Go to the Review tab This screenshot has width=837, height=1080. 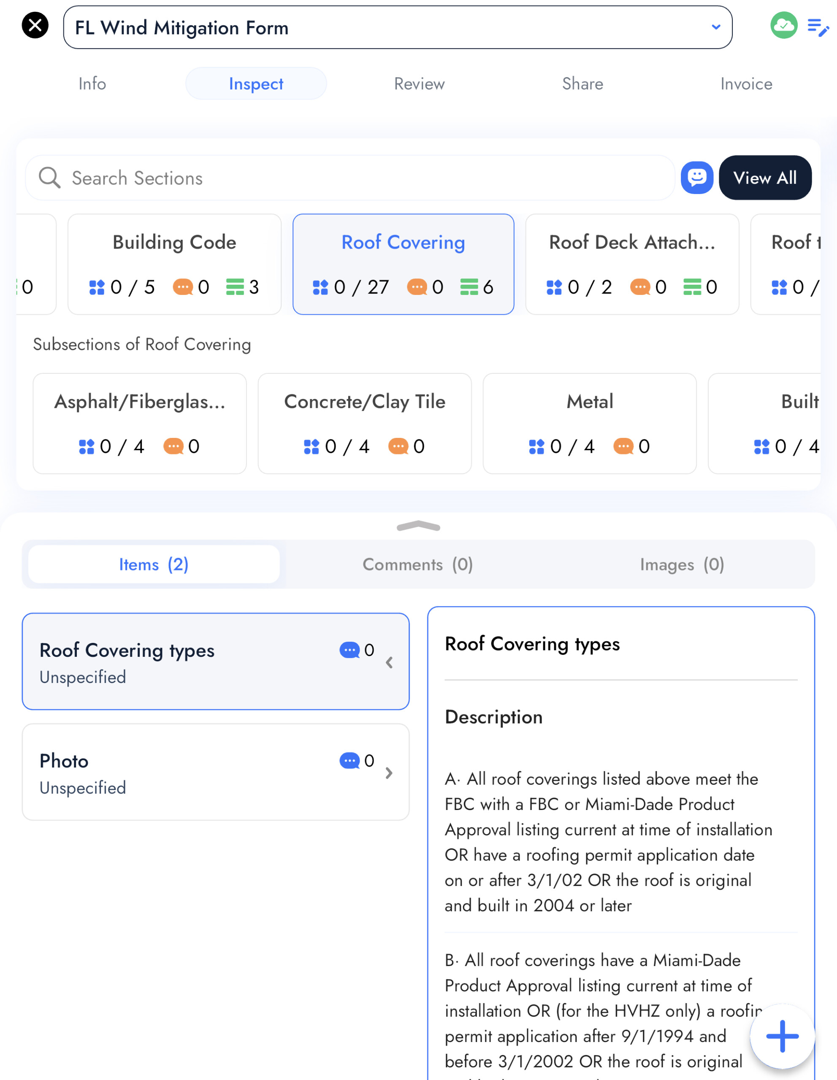point(419,84)
